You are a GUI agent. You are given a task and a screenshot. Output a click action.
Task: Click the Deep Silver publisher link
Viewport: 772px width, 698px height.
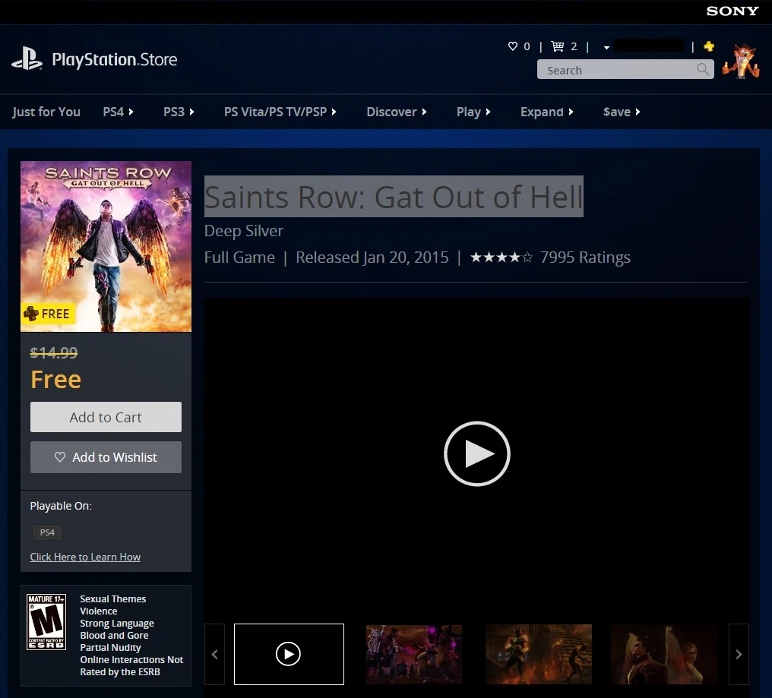pyautogui.click(x=244, y=231)
